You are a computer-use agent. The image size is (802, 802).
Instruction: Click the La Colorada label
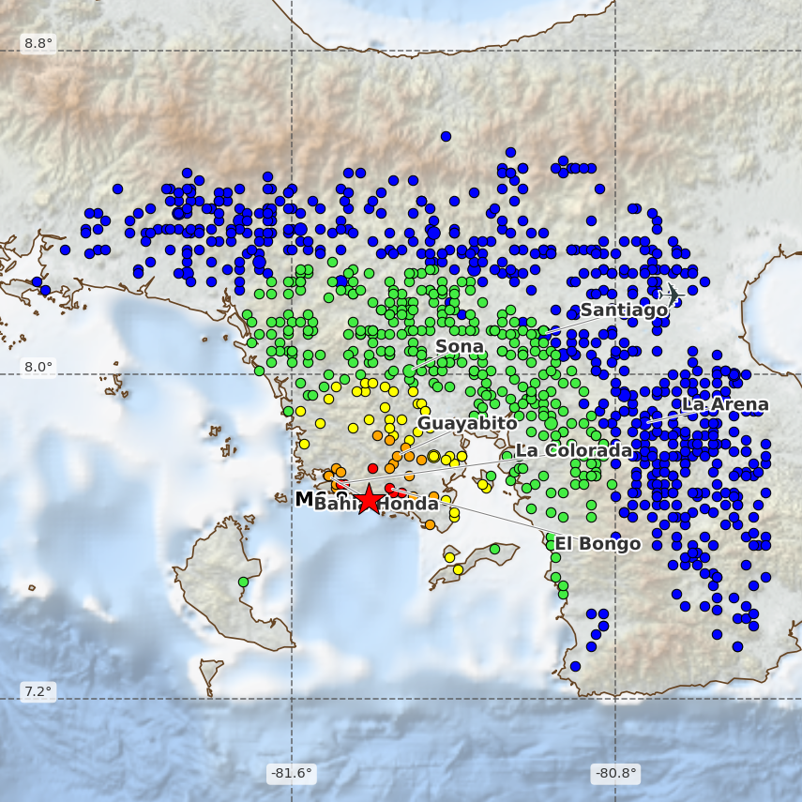(574, 450)
